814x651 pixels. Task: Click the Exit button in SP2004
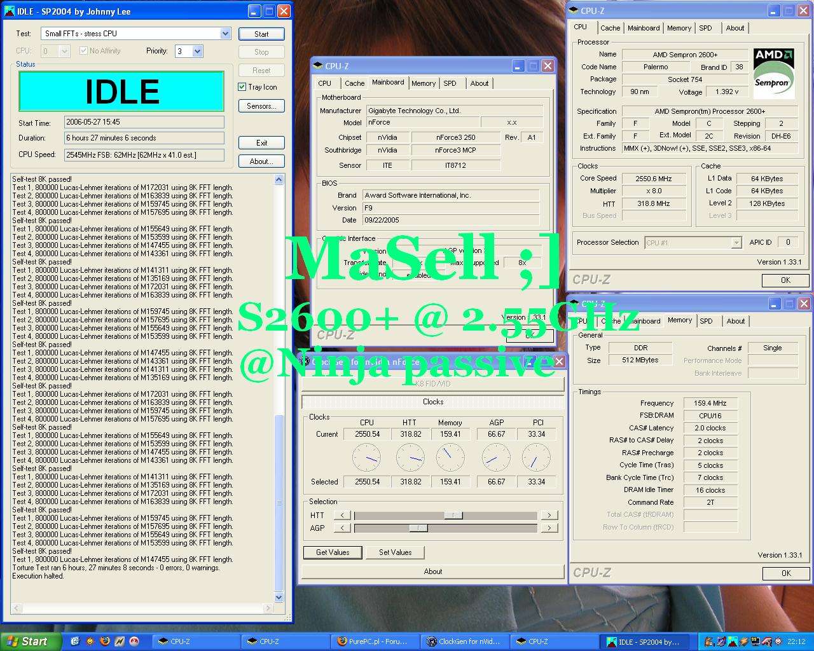(x=261, y=143)
